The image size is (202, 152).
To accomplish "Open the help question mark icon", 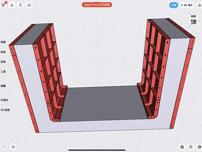I will coord(3,5).
